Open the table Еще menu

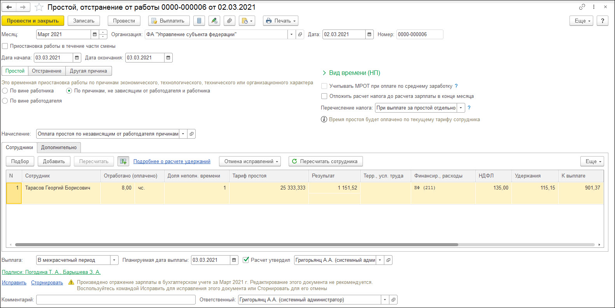point(592,162)
